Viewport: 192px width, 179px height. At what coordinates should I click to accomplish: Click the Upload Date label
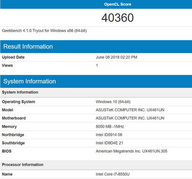[x=13, y=57]
